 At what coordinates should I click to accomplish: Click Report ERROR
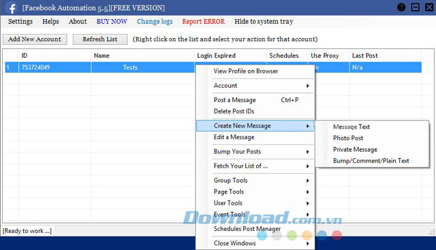(203, 22)
